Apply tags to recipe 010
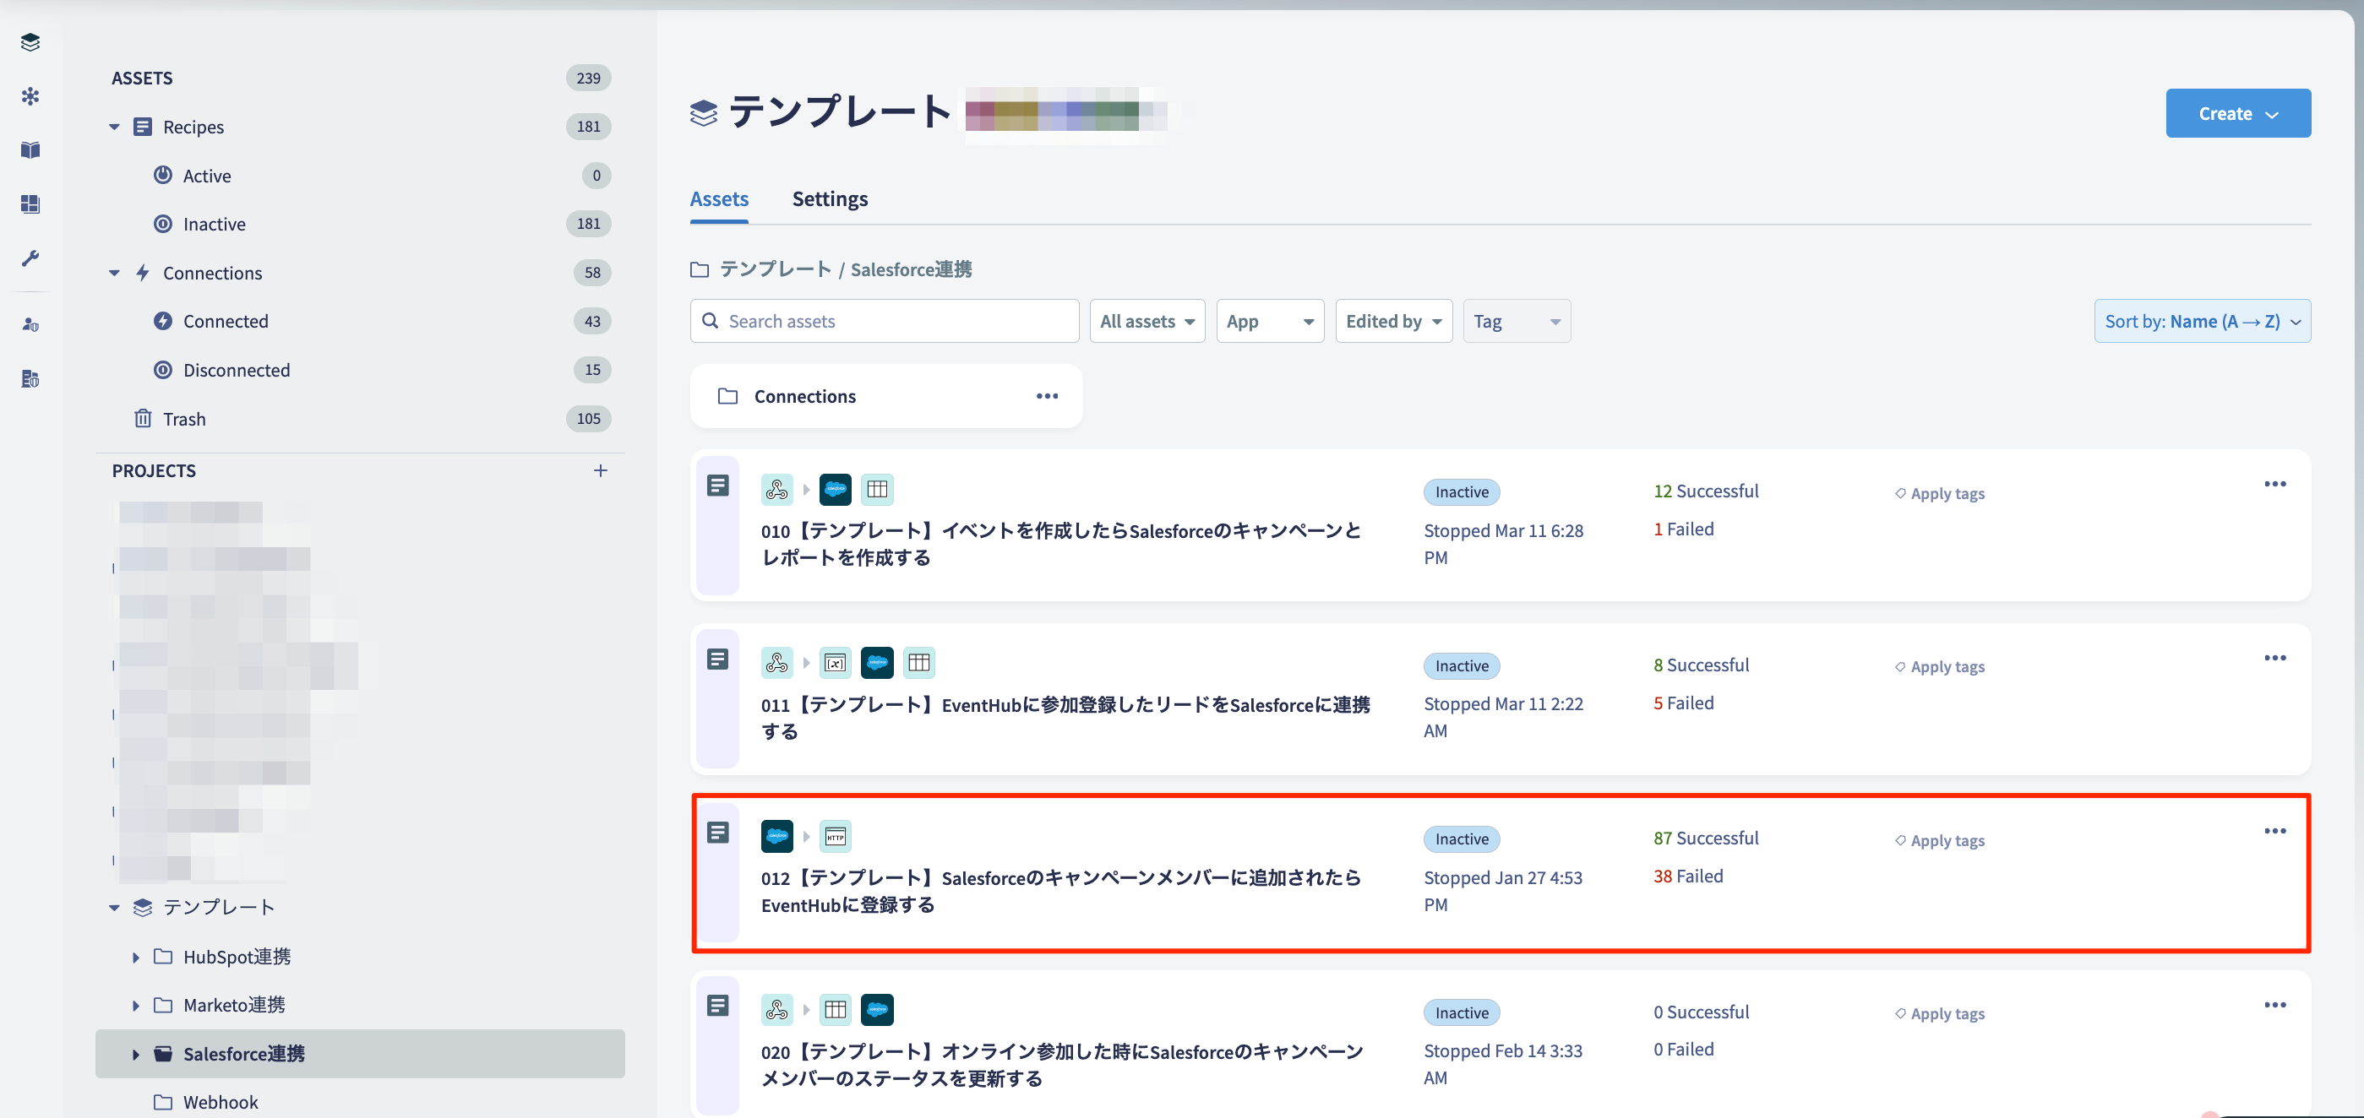The width and height of the screenshot is (2364, 1118). click(1939, 494)
